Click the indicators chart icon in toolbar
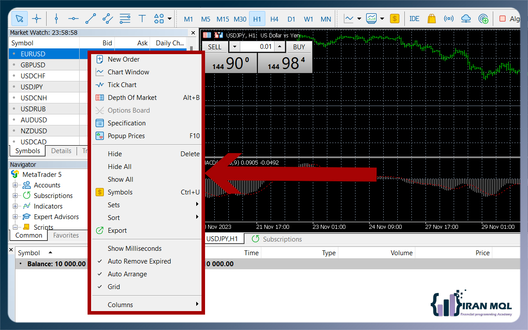 click(372, 18)
